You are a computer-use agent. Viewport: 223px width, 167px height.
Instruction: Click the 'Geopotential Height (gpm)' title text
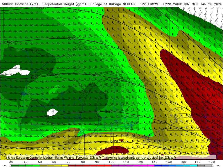click(x=64, y=4)
